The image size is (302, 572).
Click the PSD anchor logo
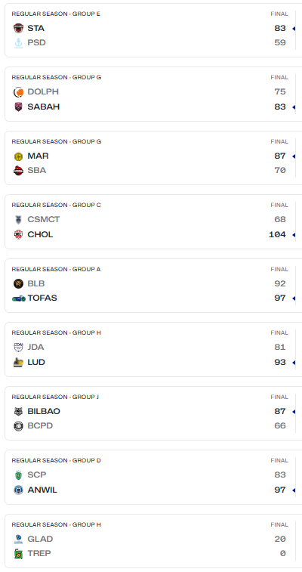18,43
